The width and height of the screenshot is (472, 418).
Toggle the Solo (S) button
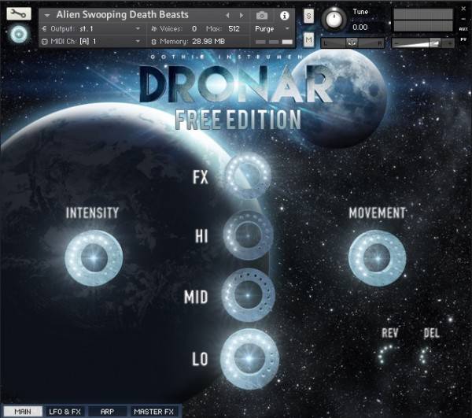click(308, 17)
